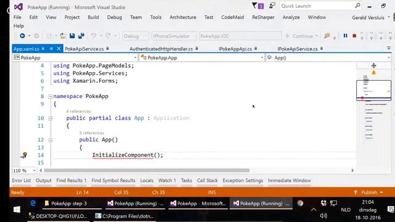Switch to the IPokeAppApi.cs tab

[x=238, y=49]
